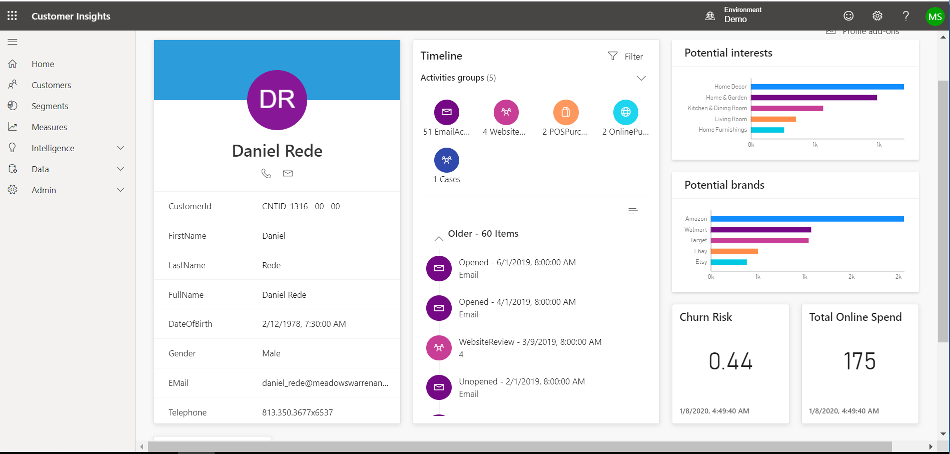Click the phone icon under Daniel Rede
The width and height of the screenshot is (950, 454).
click(x=266, y=174)
